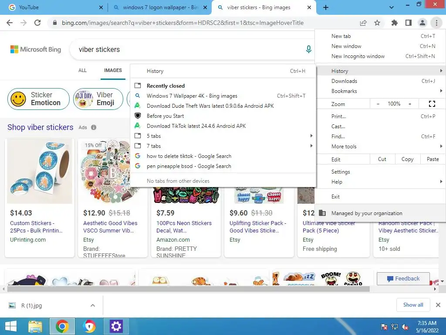Click the Bing voice search microphone

click(309, 49)
